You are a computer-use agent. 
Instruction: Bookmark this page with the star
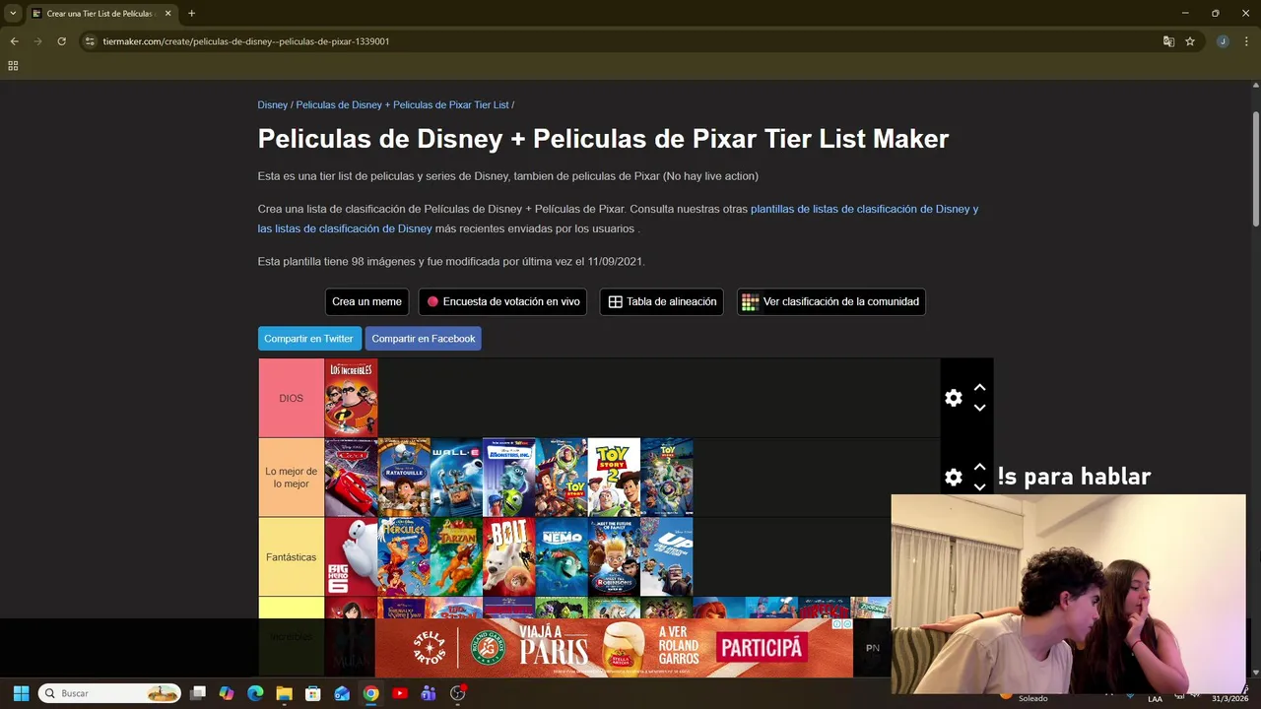[x=1190, y=41]
